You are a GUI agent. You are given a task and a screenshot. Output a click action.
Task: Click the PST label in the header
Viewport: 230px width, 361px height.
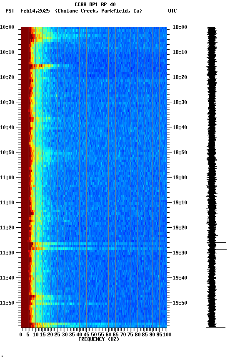point(10,11)
